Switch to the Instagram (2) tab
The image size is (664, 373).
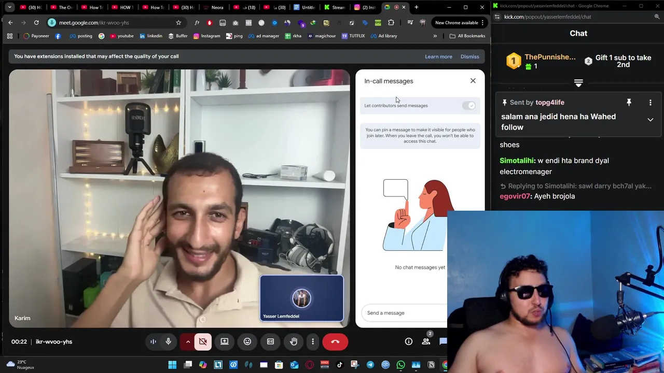[365, 7]
